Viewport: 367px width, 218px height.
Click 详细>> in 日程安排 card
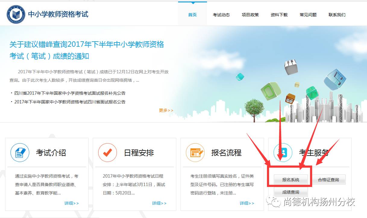(x=159, y=203)
